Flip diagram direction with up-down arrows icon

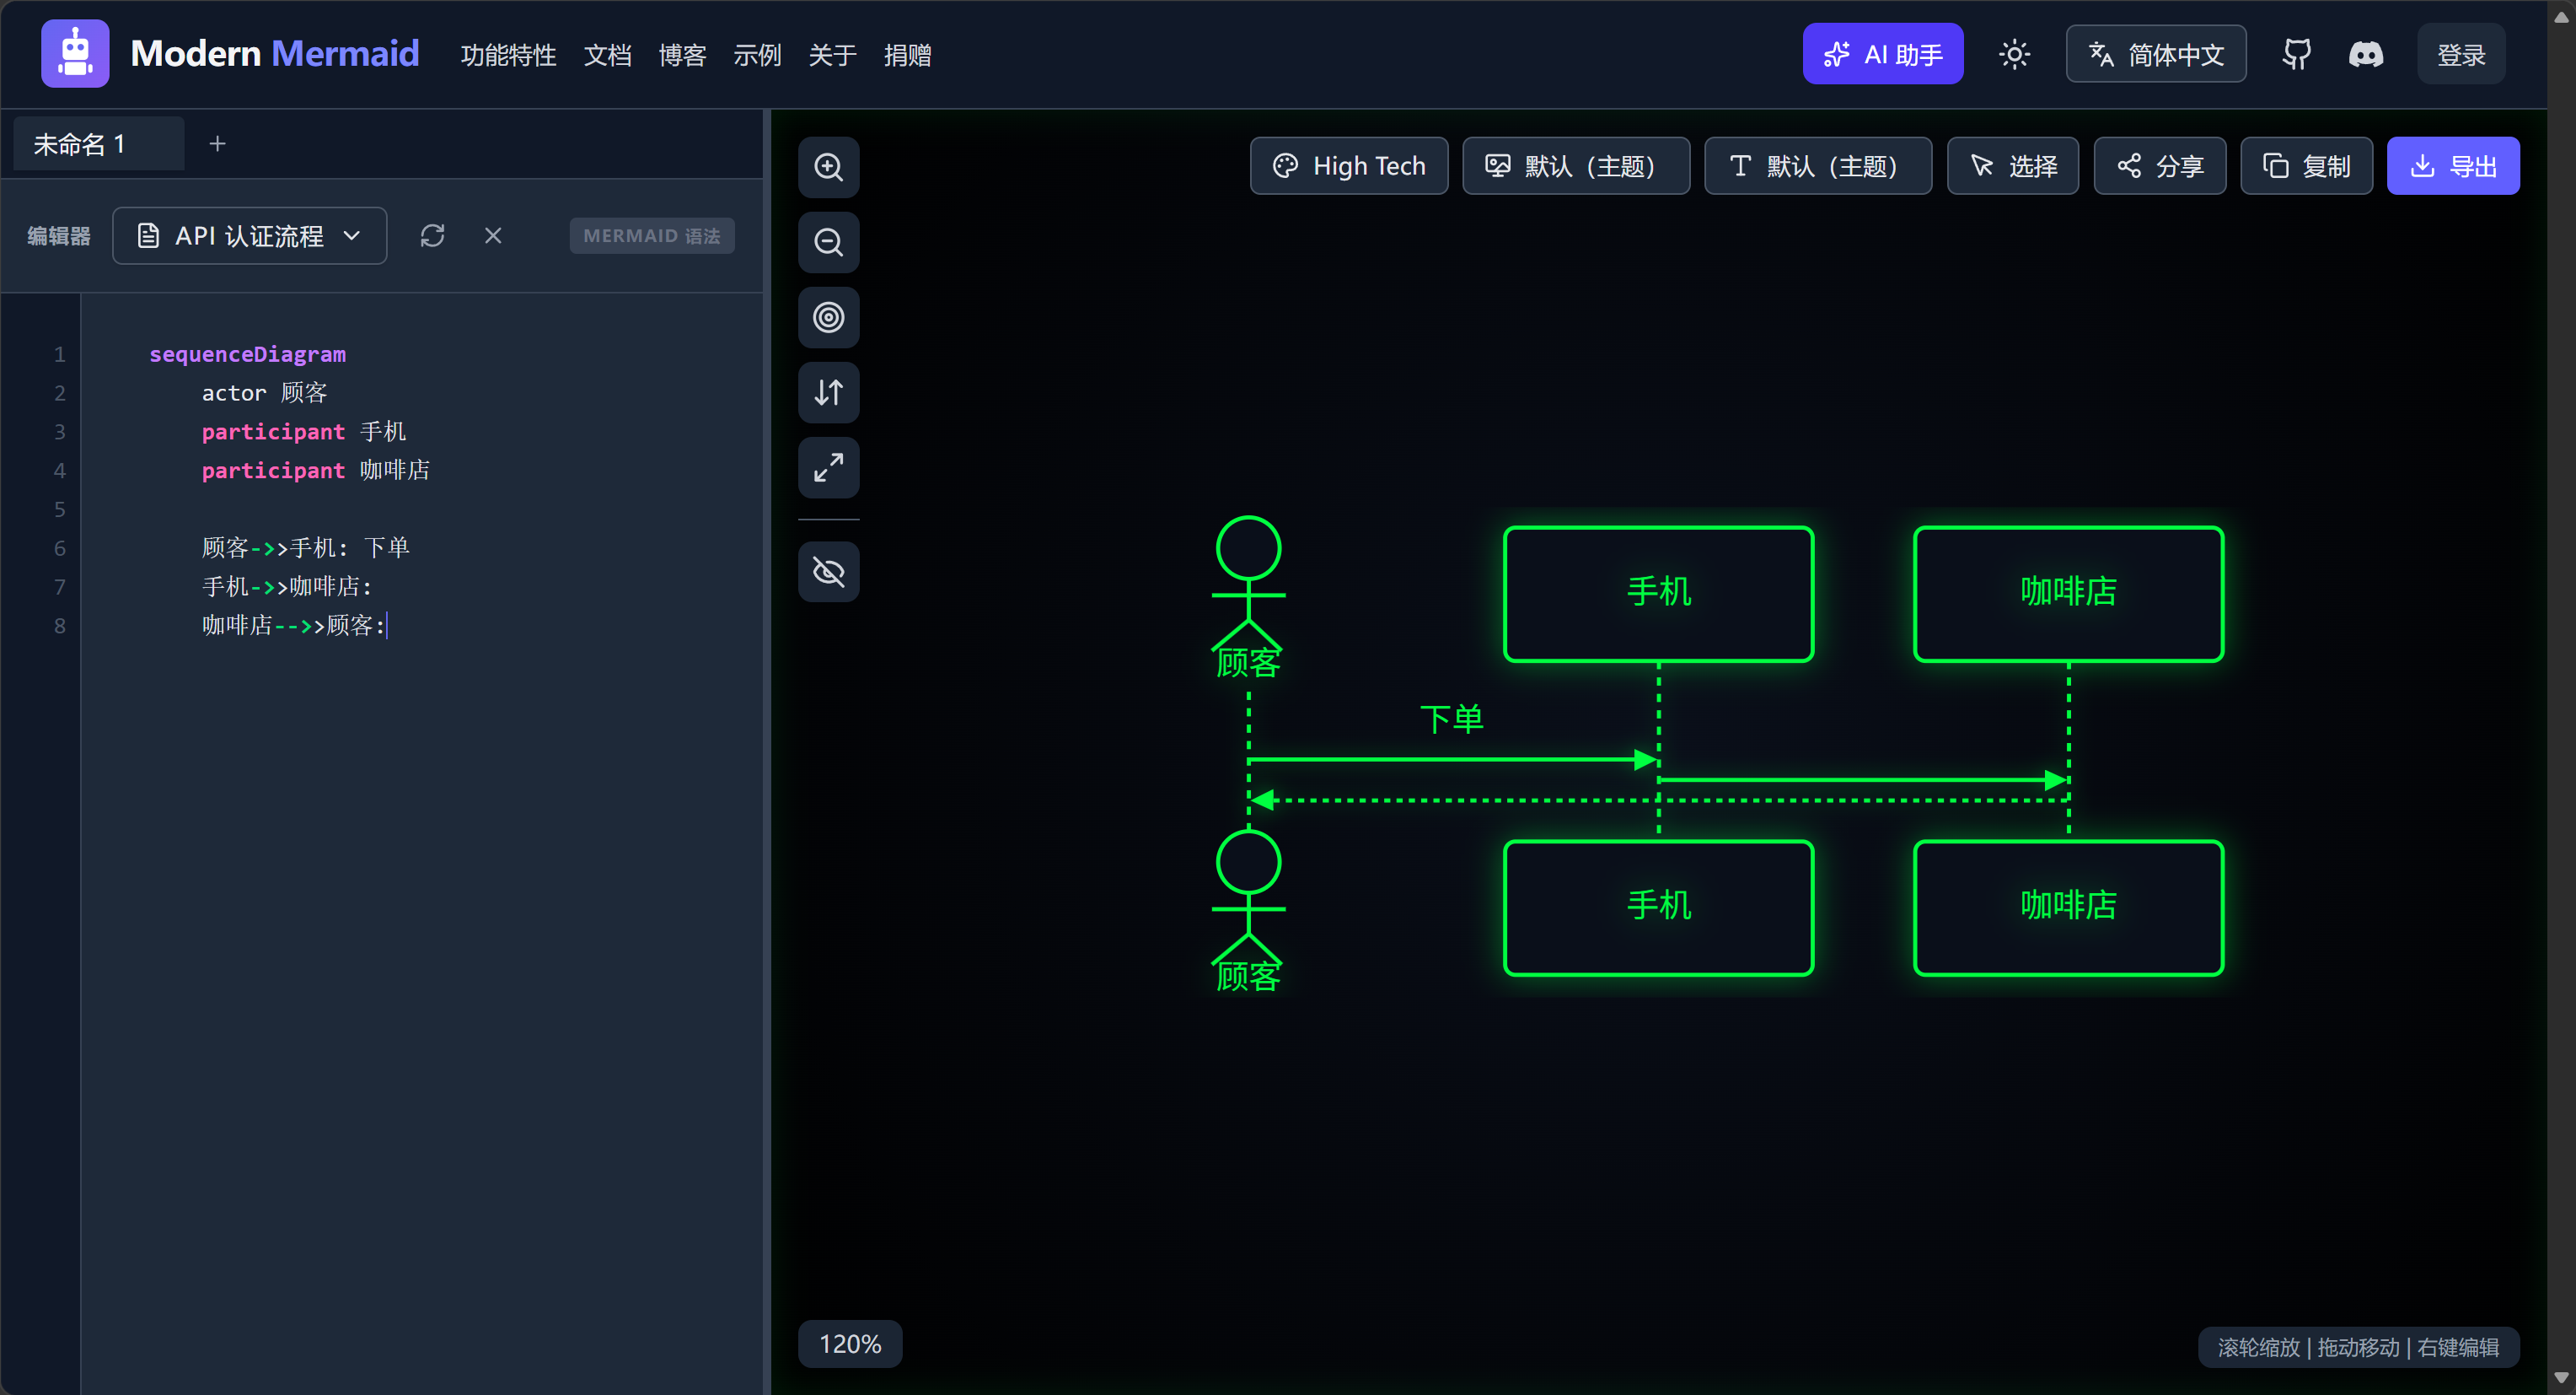pos(828,392)
